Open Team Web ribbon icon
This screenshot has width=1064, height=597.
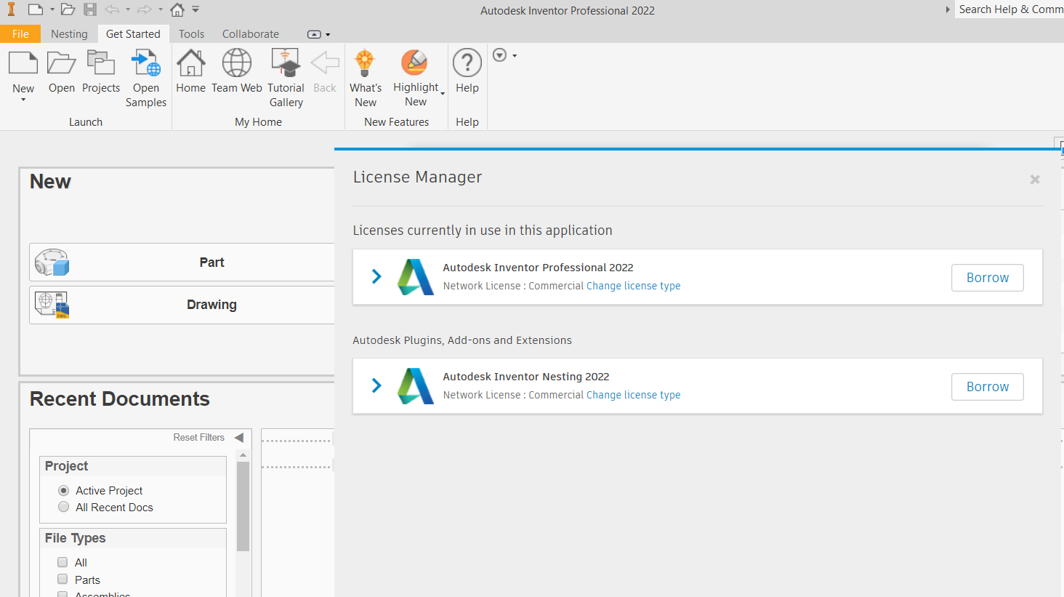[x=237, y=63]
